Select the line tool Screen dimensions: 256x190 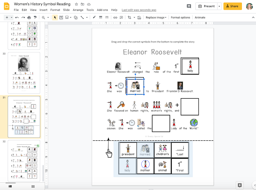pos(82,18)
